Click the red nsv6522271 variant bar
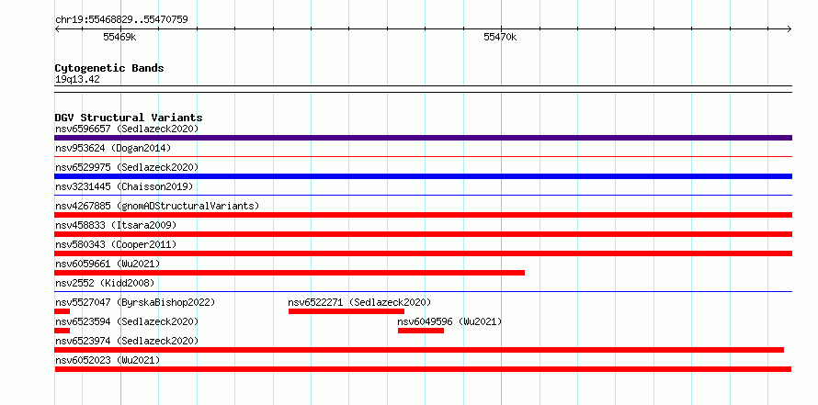This screenshot has height=405, width=818. pos(347,311)
